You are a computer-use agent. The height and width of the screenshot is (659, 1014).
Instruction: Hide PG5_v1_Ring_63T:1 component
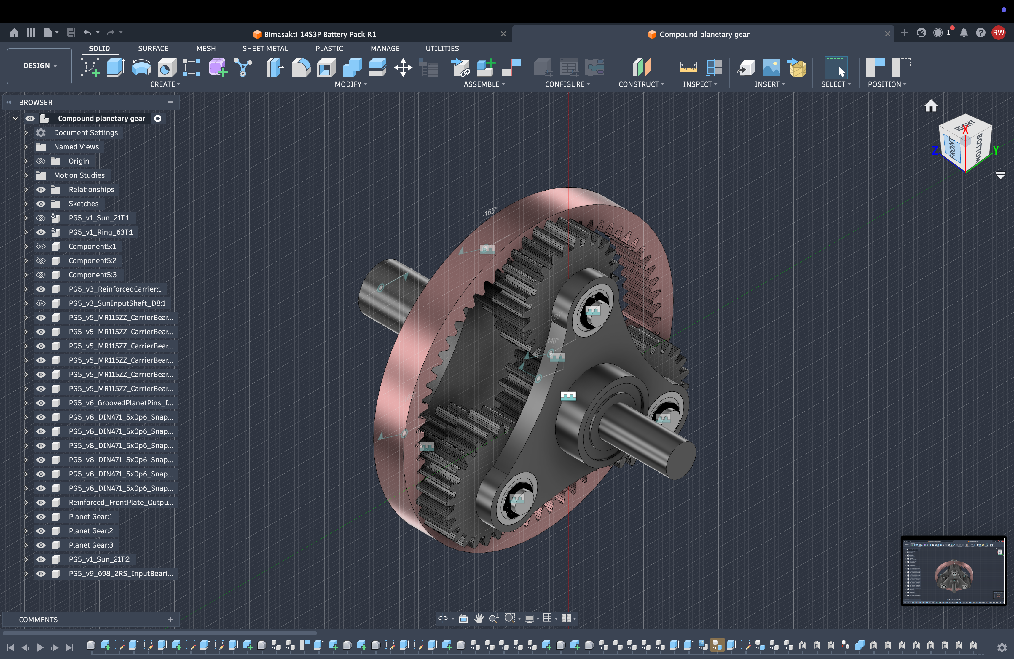click(41, 232)
